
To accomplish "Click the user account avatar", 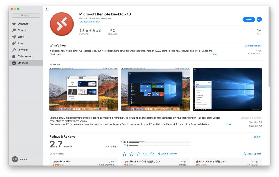I will (x=15, y=159).
